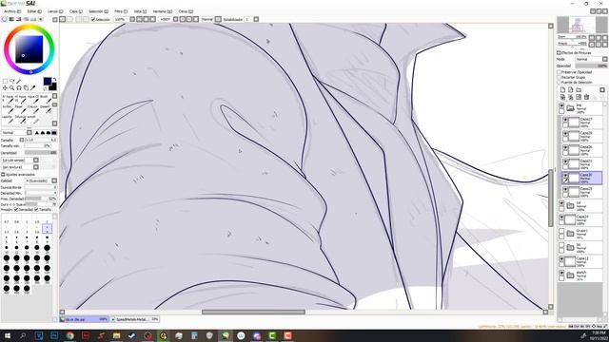Open taskbar search magnifier
This screenshot has height=342, width=609.
(23, 335)
